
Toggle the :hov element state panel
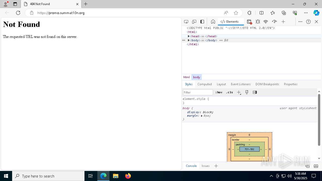coord(219,92)
